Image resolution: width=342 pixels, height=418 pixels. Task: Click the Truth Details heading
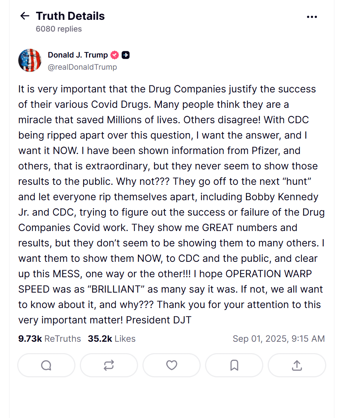point(70,16)
